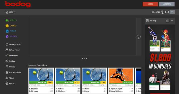179x94 pixels.
Task: Click the Refer A Friend icon
Action: coord(7,50)
